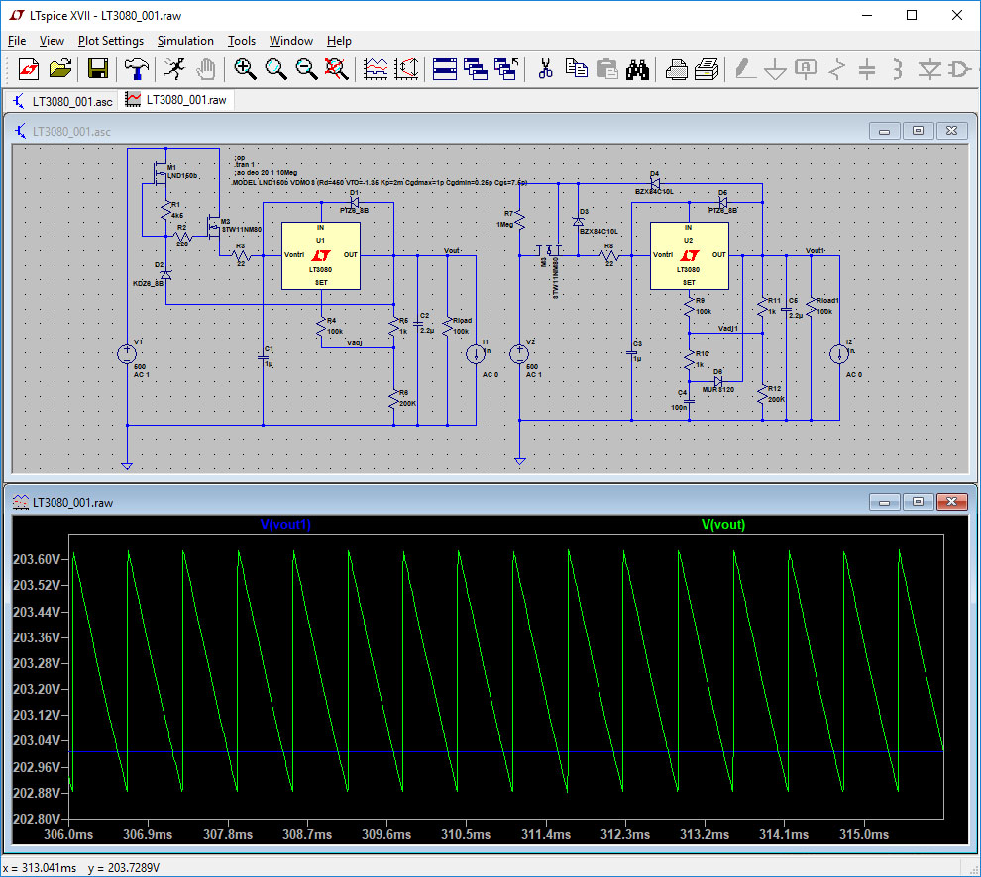The width and height of the screenshot is (981, 877).
Task: Click the Paste clipboard icon
Action: tap(606, 68)
